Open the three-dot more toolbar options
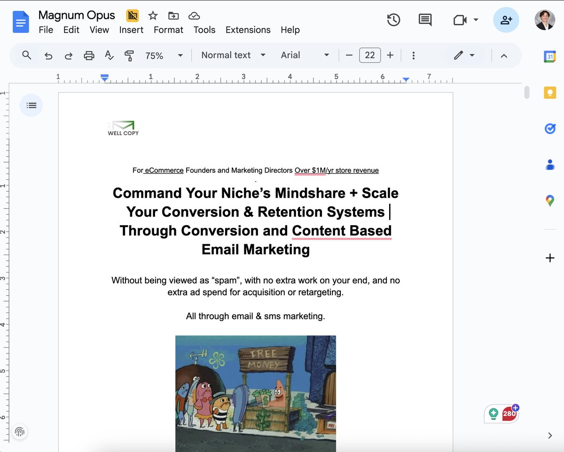 coord(413,55)
